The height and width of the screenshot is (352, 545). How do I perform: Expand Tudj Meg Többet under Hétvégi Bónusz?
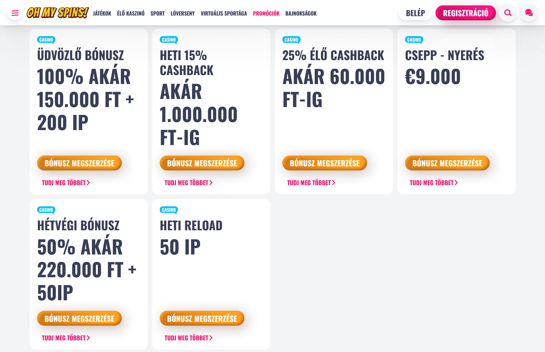66,338
